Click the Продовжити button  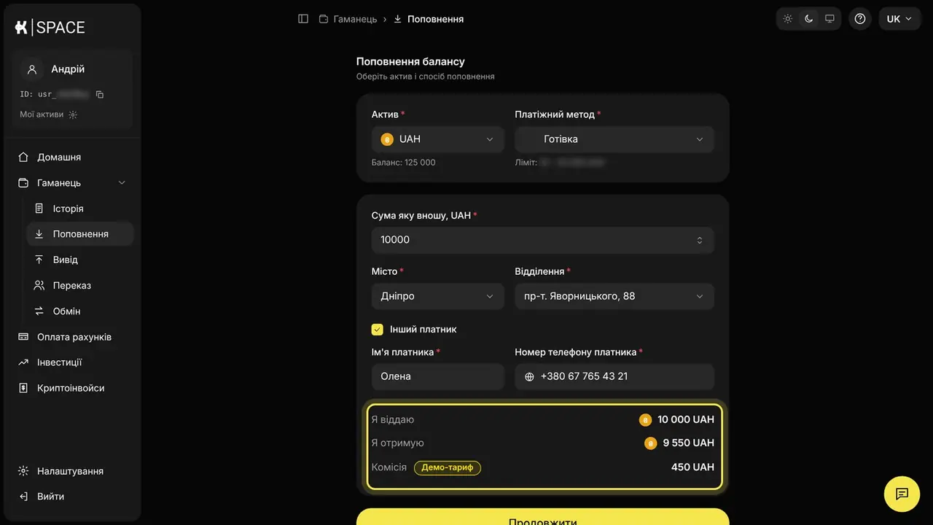[542, 517]
